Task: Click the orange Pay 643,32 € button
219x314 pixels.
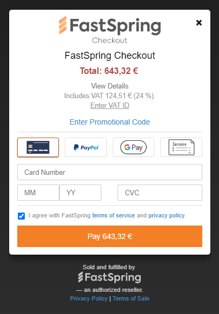Action: click(109, 236)
